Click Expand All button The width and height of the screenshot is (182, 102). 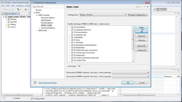(142, 46)
